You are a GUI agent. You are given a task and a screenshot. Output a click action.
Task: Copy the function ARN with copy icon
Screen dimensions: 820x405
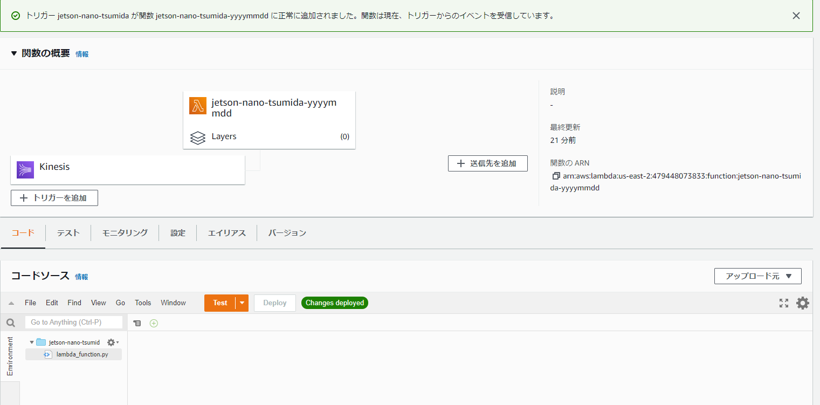click(x=556, y=176)
